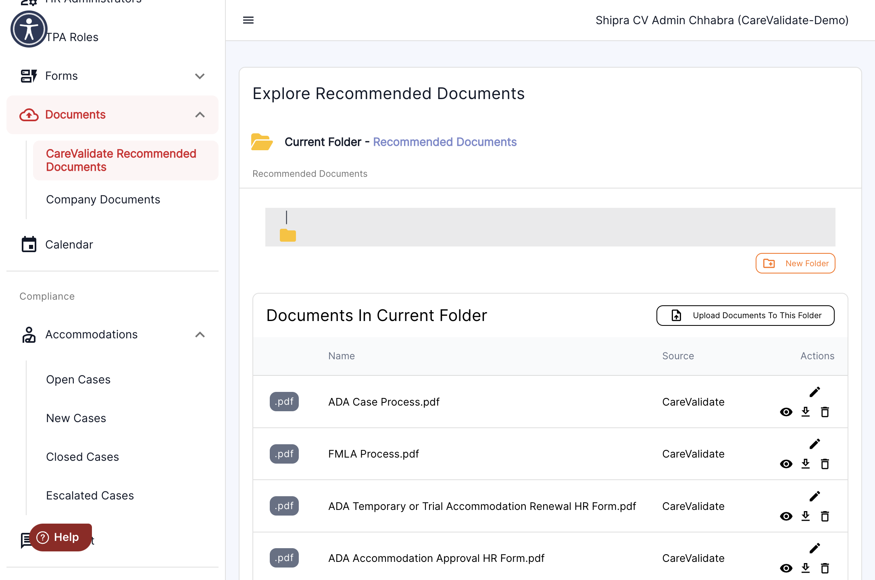The width and height of the screenshot is (875, 580).
Task: Open Company Documents
Action: pyautogui.click(x=103, y=199)
